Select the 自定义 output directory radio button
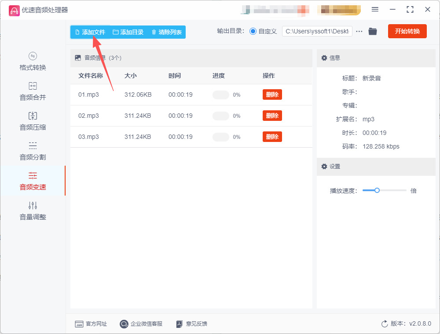 (253, 31)
